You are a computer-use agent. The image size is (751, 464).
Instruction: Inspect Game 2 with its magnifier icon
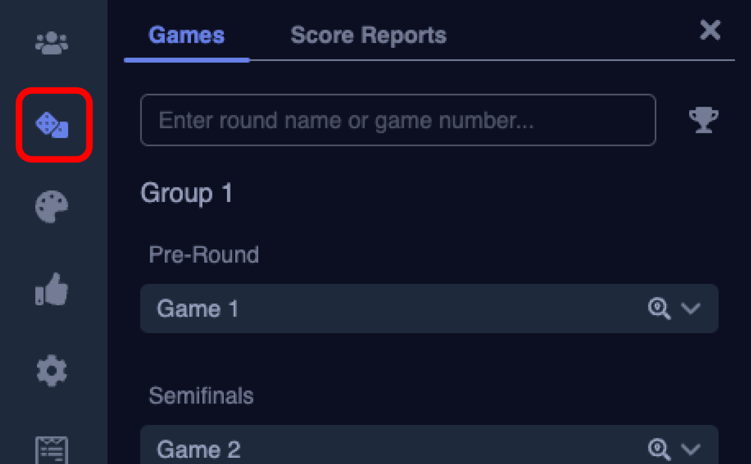(x=658, y=449)
